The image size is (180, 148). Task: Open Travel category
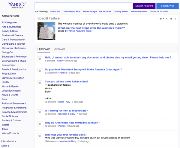tap(5, 129)
